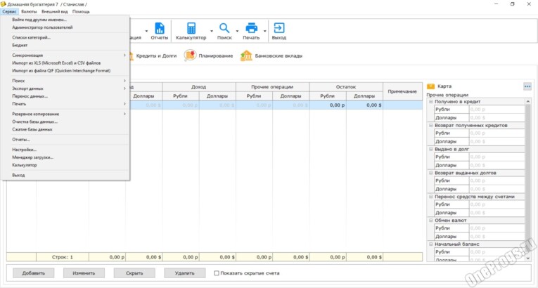Select Администратор пользователей menu item
Screen dimensions: 538x288
(65, 27)
